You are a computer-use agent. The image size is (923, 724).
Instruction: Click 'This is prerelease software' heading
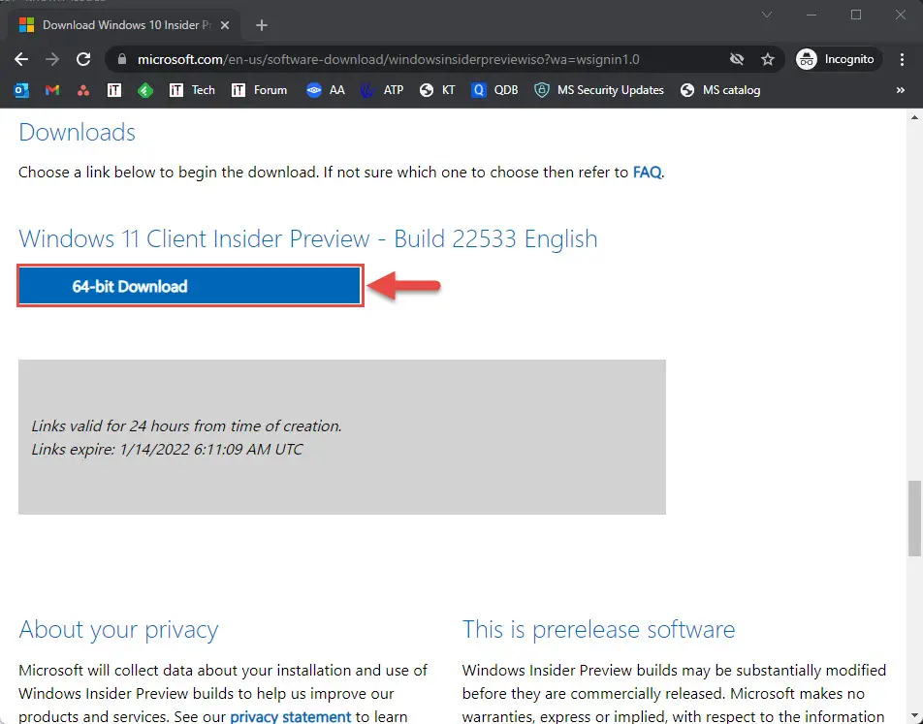(x=598, y=629)
